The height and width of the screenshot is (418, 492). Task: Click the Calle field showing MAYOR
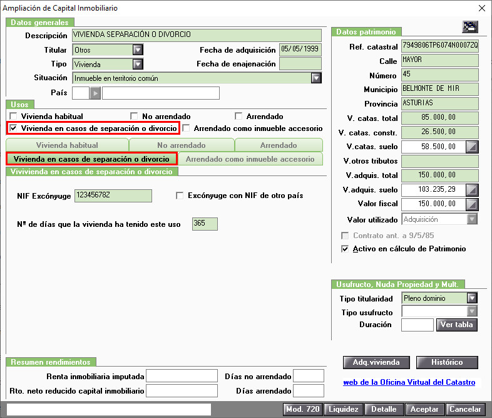(440, 60)
